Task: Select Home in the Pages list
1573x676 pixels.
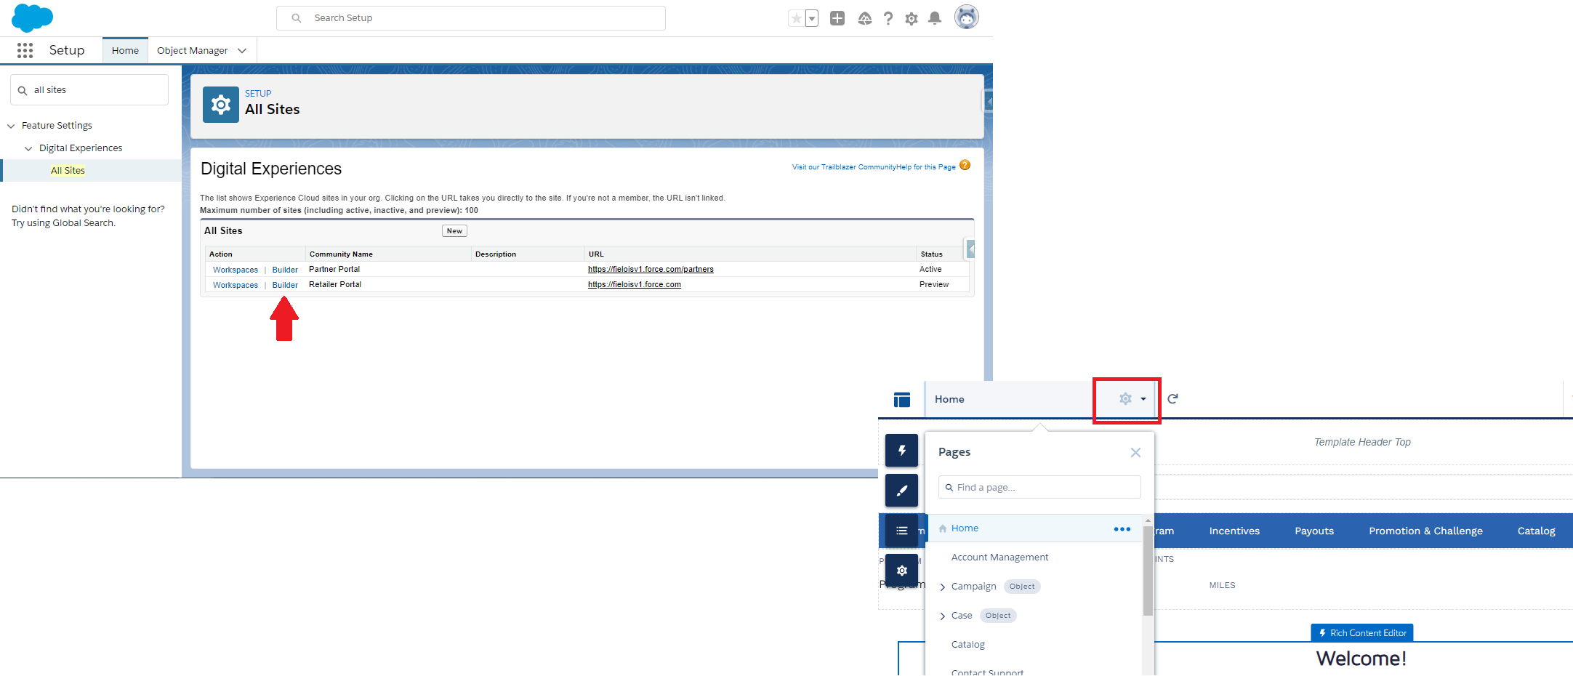Action: click(965, 528)
